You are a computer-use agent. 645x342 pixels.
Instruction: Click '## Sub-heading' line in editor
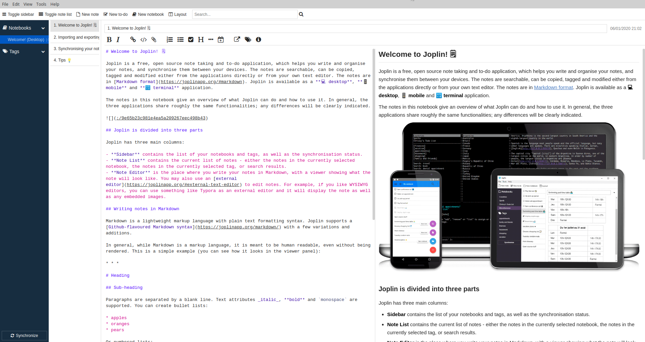click(x=124, y=288)
